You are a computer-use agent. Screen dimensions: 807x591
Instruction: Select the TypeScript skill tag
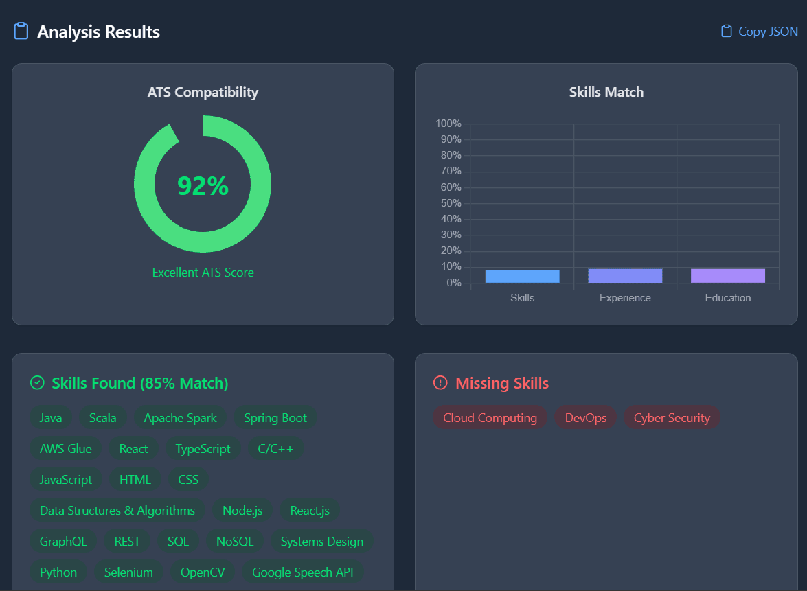point(203,448)
